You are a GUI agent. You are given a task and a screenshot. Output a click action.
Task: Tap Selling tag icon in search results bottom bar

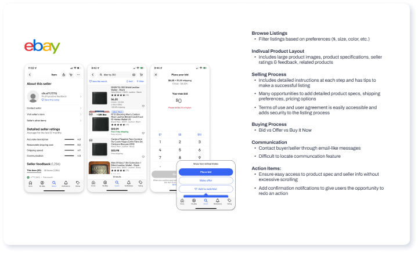point(140,183)
